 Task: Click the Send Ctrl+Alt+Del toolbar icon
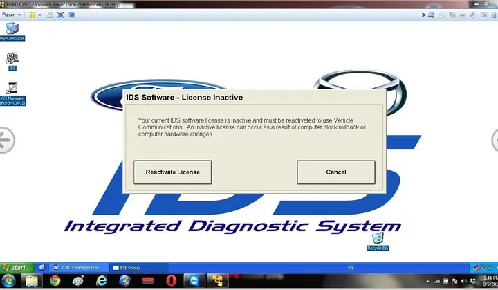click(x=49, y=15)
